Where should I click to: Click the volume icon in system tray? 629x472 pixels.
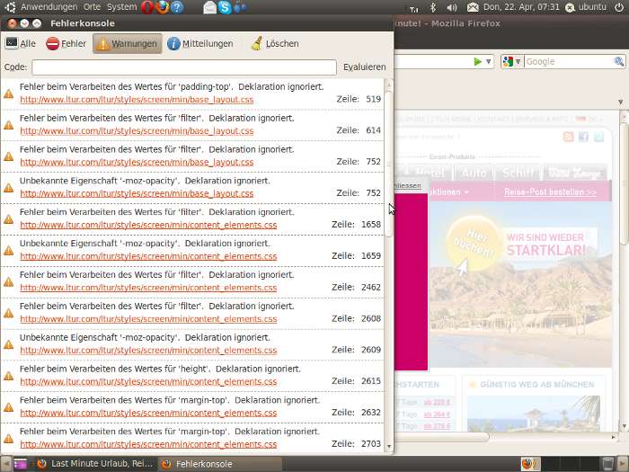pyautogui.click(x=451, y=7)
